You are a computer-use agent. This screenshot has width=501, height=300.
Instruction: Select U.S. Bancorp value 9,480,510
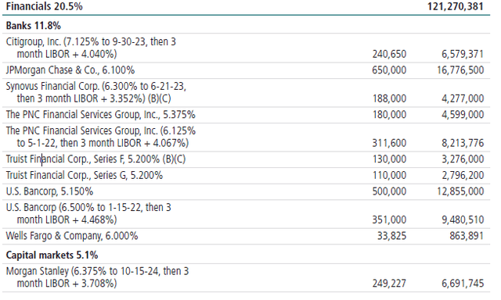coord(463,220)
